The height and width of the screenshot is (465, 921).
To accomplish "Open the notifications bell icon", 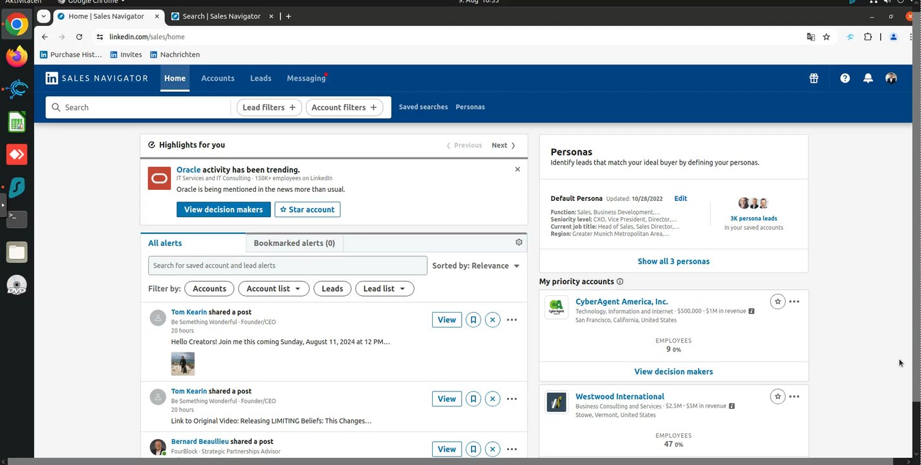I will [868, 78].
